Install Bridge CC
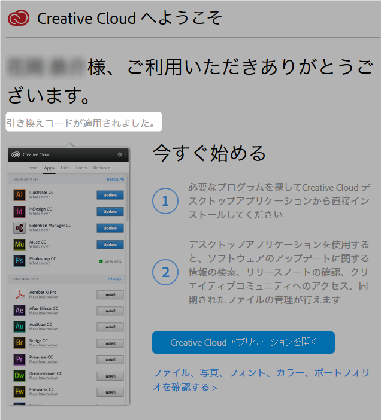 [x=110, y=343]
